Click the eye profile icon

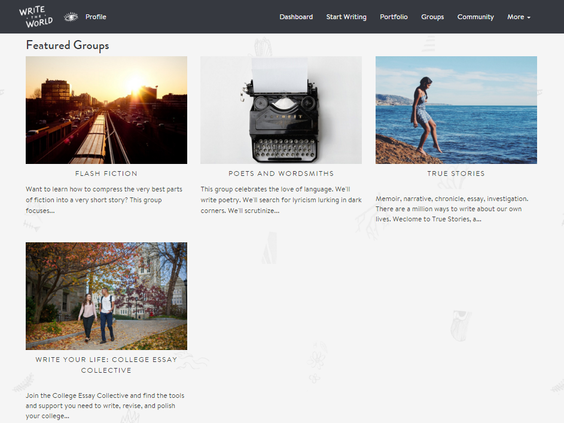[71, 17]
